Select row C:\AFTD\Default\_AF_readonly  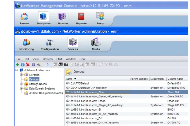pyautogui.click(x=127, y=88)
